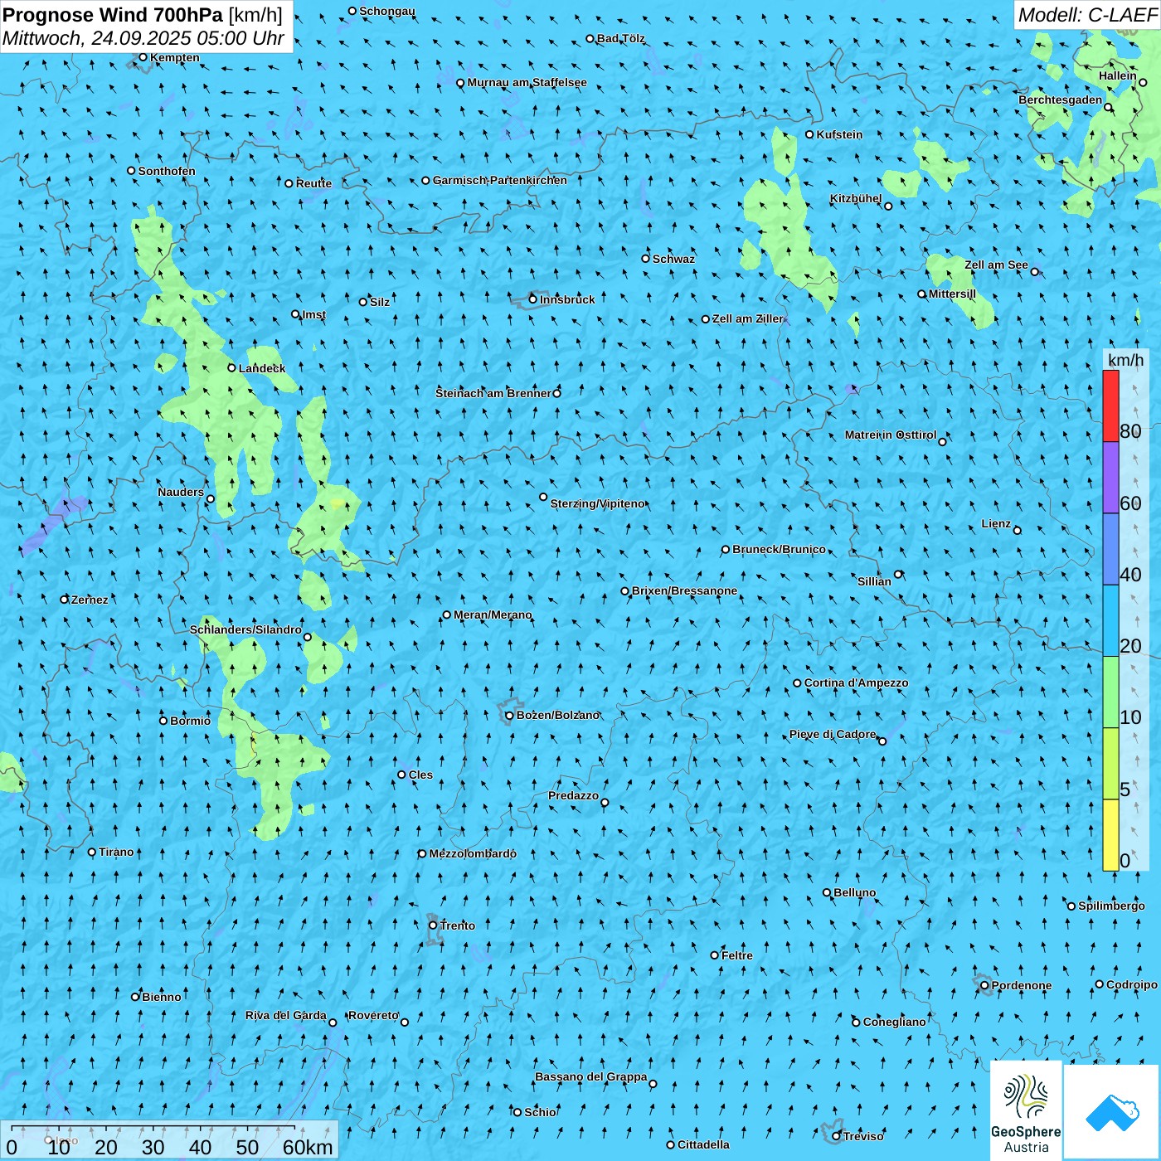This screenshot has height=1161, width=1161.
Task: Click the Bormio location marker
Action: click(x=163, y=721)
